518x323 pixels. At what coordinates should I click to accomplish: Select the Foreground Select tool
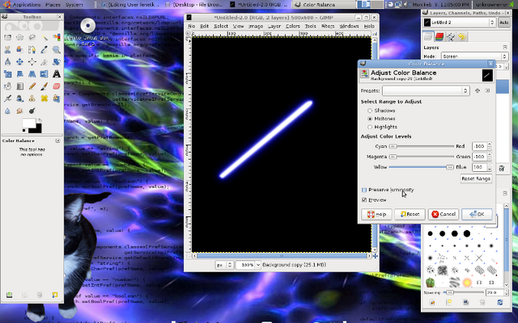click(x=19, y=50)
